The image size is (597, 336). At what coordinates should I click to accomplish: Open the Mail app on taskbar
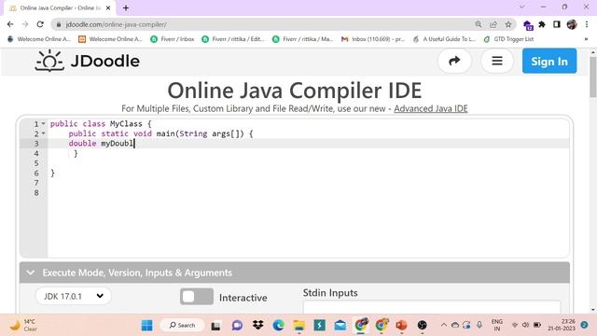(340, 326)
